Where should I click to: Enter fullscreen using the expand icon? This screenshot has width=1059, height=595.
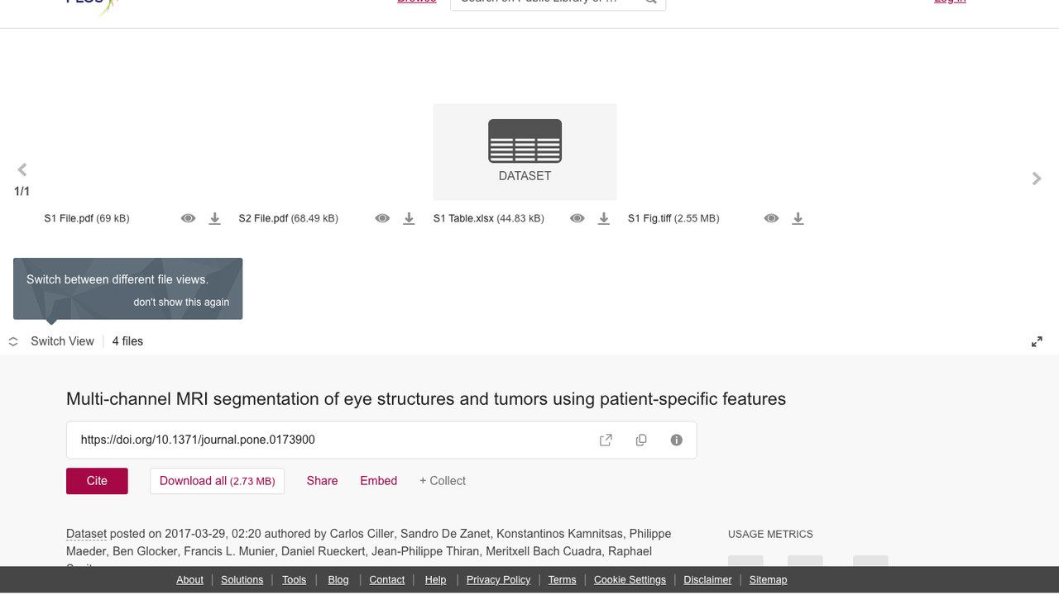1037,341
